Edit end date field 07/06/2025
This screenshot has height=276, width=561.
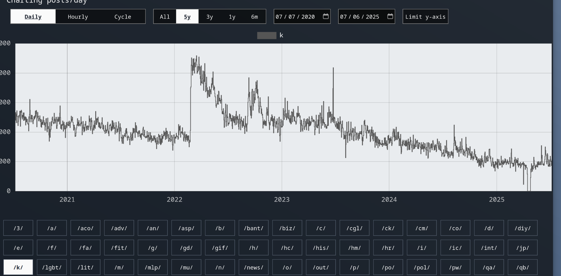[366, 16]
